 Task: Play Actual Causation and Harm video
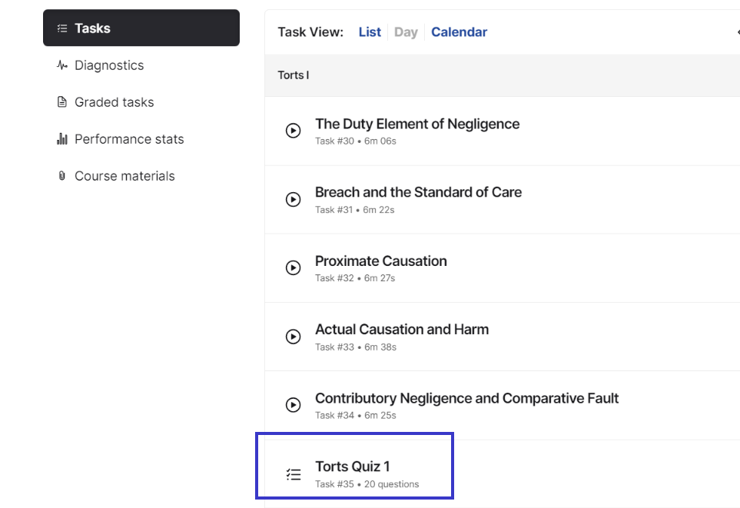[x=293, y=337]
